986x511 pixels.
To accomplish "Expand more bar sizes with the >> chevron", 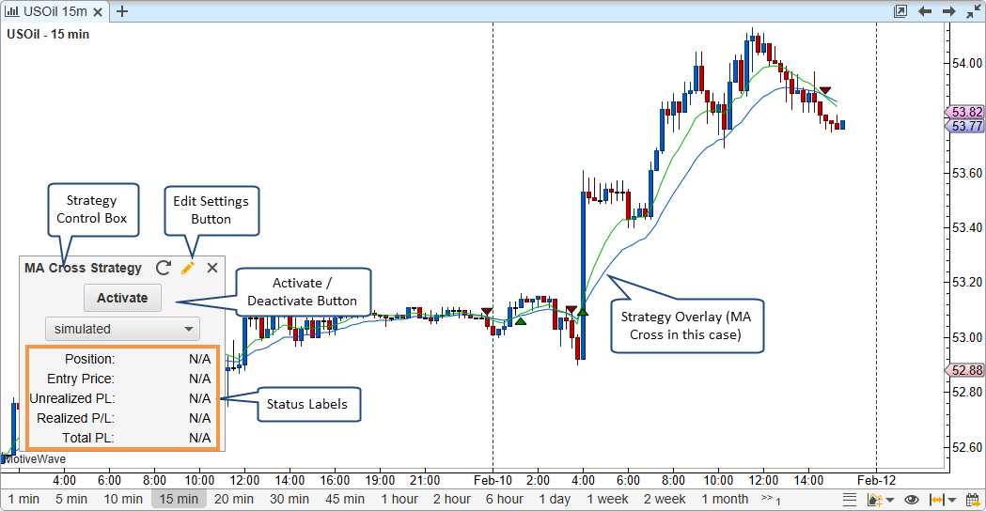I will point(769,499).
